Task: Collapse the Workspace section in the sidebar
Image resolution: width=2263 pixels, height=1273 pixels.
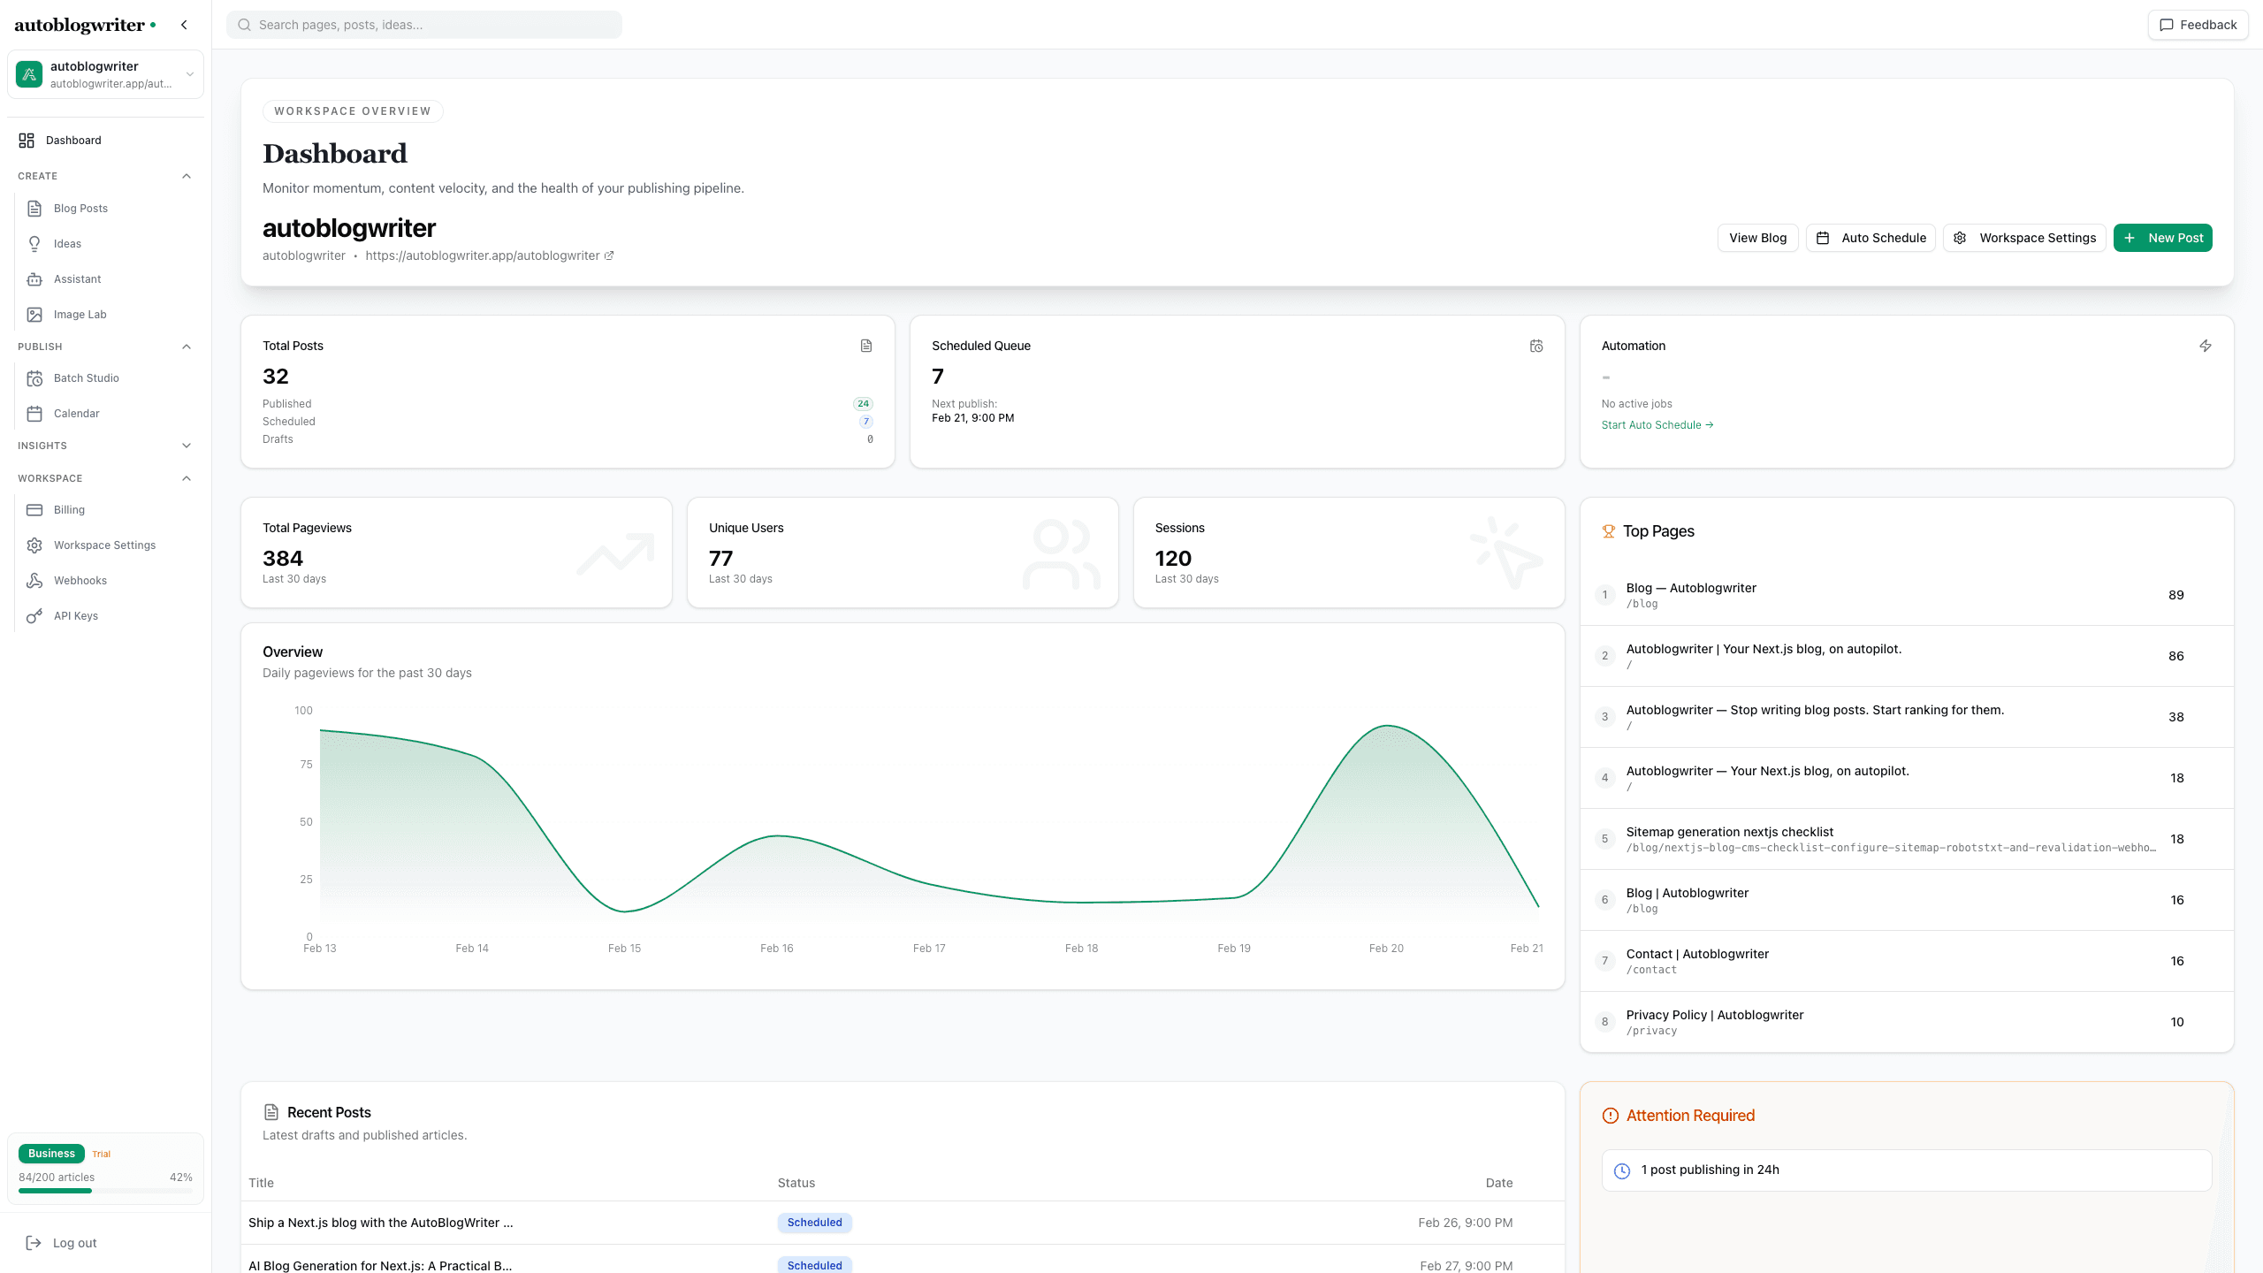Action: [187, 478]
